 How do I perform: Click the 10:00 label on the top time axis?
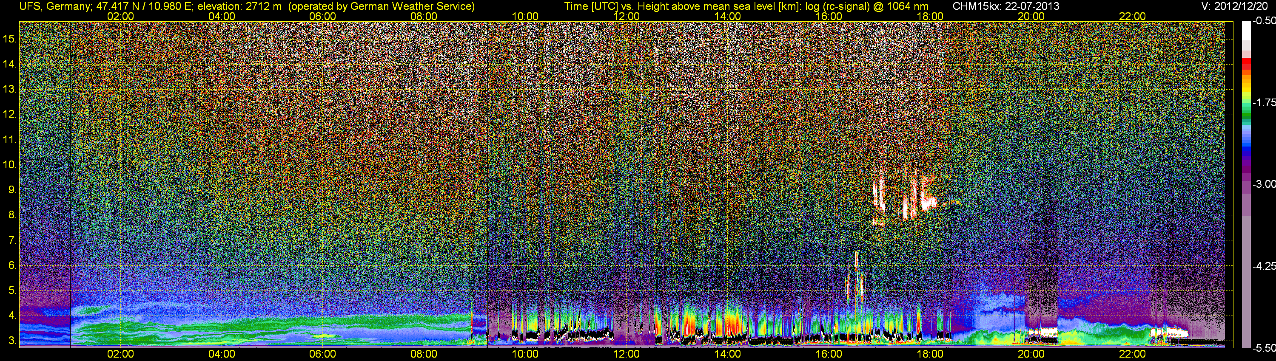(x=525, y=16)
